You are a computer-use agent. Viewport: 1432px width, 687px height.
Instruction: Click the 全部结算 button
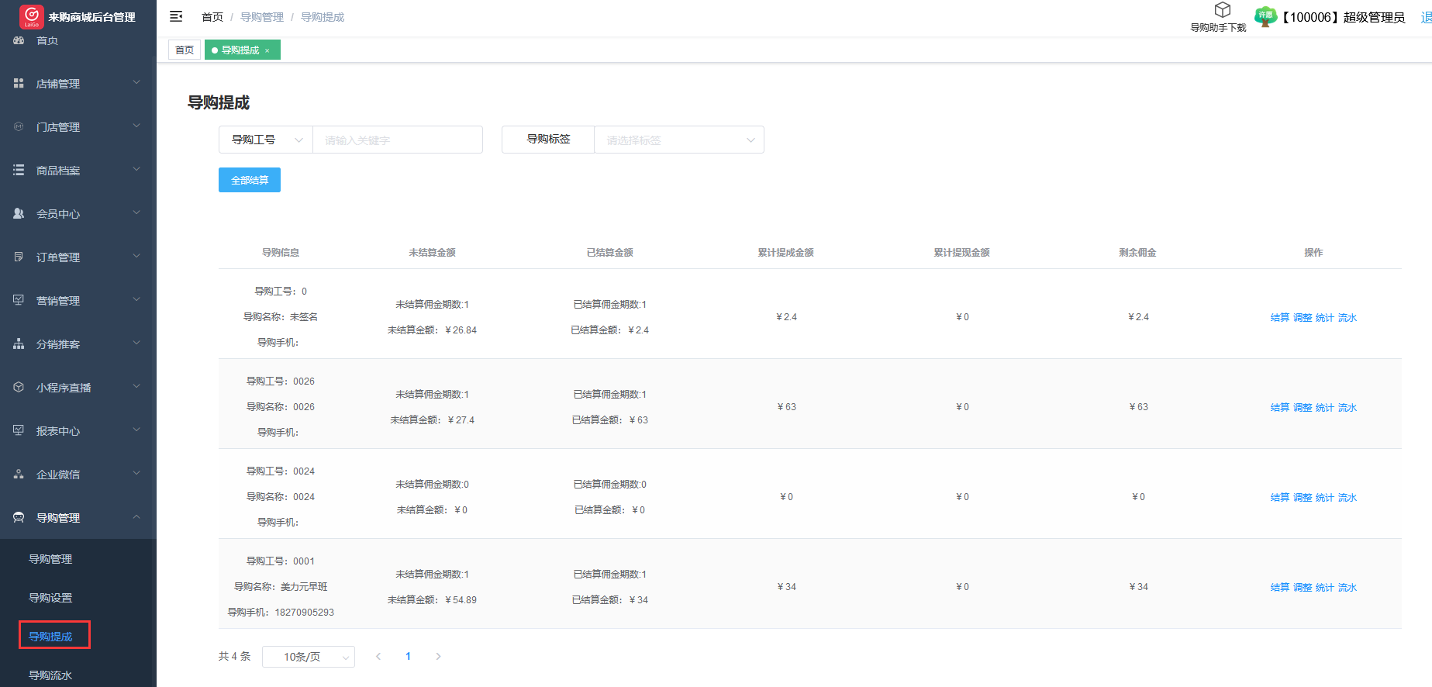(x=250, y=180)
